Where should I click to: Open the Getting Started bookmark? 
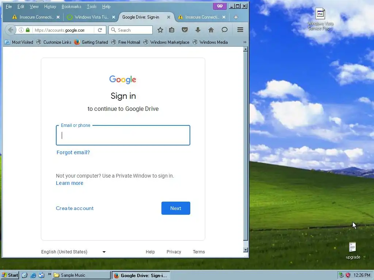pyautogui.click(x=91, y=42)
